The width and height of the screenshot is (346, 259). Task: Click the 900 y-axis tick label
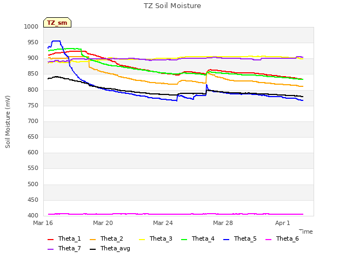coord(33,58)
